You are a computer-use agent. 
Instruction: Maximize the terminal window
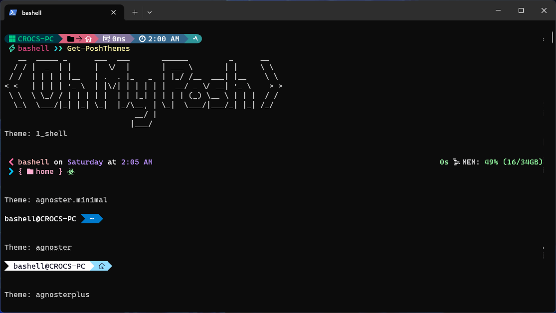pos(521,10)
